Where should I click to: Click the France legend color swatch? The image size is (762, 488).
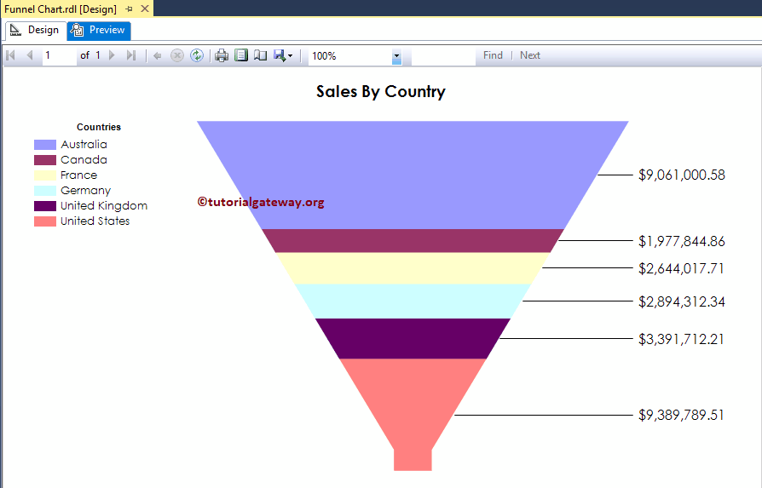tap(45, 175)
